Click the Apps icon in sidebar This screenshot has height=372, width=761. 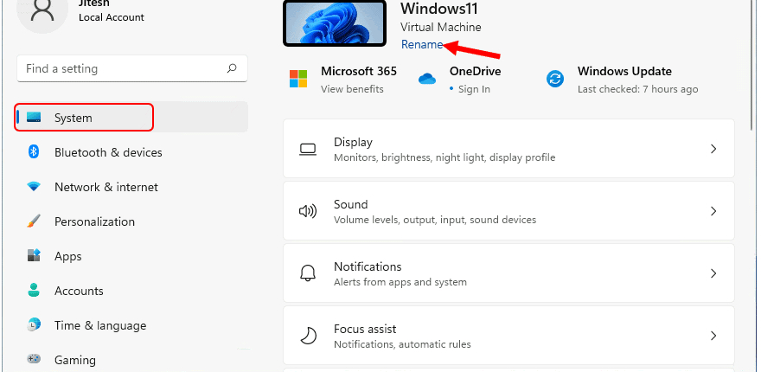[x=34, y=255]
